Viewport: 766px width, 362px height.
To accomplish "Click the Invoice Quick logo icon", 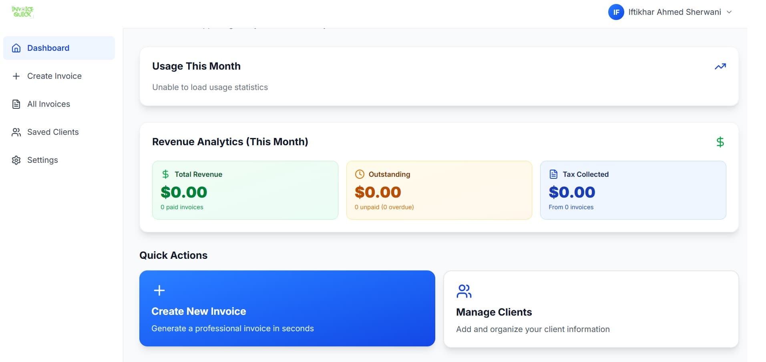I will coord(23,12).
